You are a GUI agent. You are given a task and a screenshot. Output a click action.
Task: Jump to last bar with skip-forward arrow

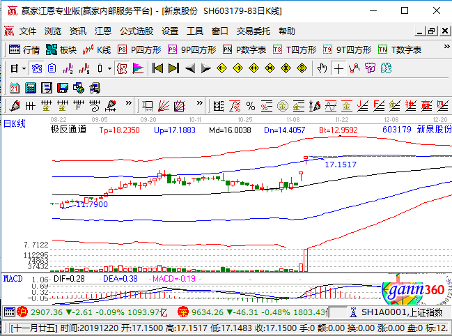pos(174,68)
